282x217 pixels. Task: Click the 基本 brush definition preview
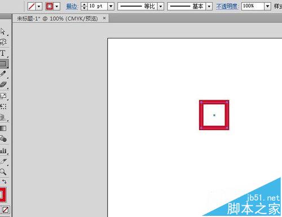point(187,6)
